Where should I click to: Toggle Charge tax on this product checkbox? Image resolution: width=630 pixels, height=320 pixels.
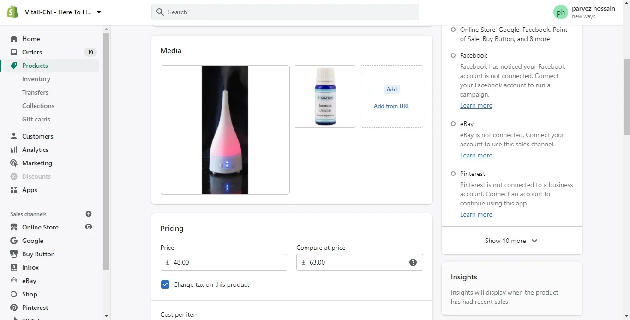click(x=165, y=284)
